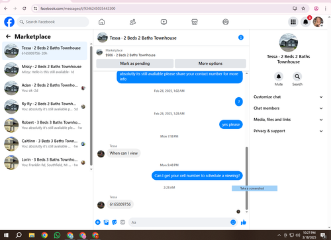Click the 'When can I view' message
The width and height of the screenshot is (331, 240).
(124, 153)
